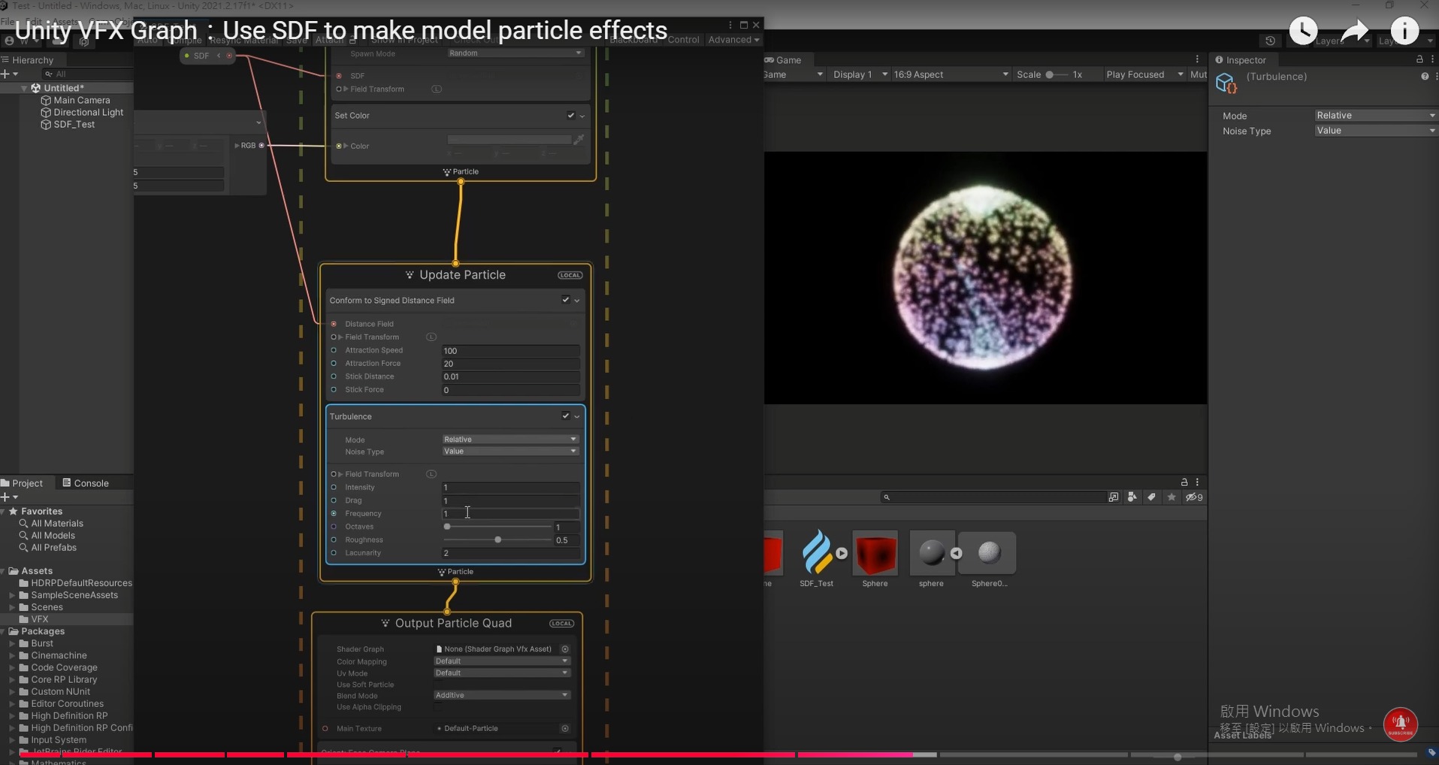Disable the Turbulence block checkbox
Image resolution: width=1439 pixels, height=765 pixels.
pos(566,416)
